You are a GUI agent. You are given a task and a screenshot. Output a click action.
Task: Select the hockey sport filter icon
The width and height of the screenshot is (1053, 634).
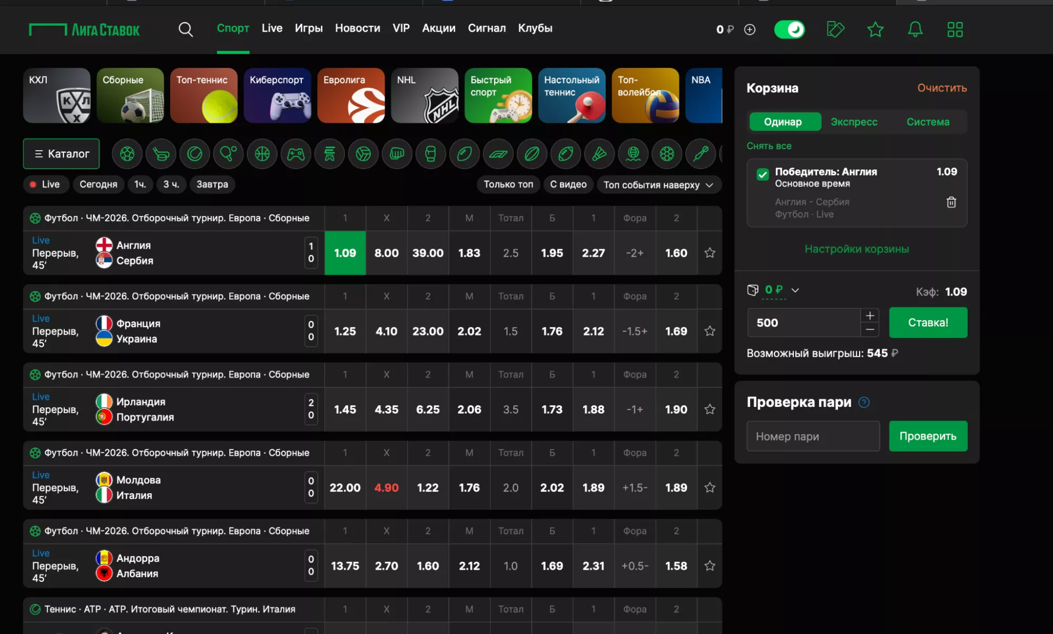coord(161,154)
